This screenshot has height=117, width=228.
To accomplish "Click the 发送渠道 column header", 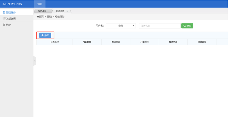I will [x=115, y=42].
